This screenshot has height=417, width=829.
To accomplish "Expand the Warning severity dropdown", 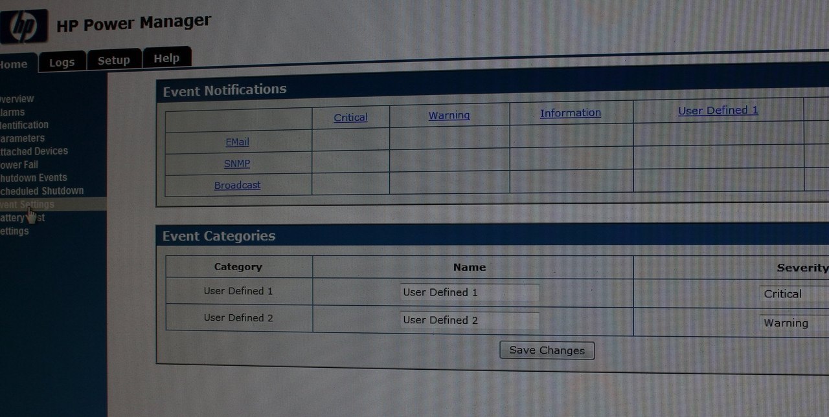I will coord(794,323).
